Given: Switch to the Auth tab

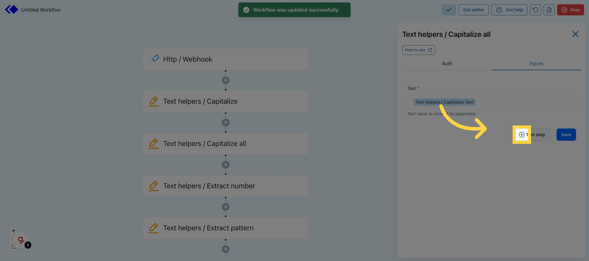Looking at the screenshot, I should (x=447, y=63).
